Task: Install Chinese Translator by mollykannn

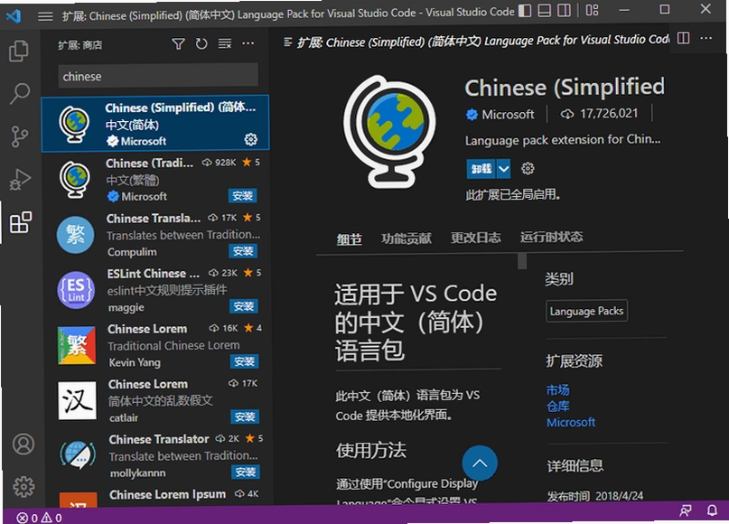Action: tap(246, 472)
